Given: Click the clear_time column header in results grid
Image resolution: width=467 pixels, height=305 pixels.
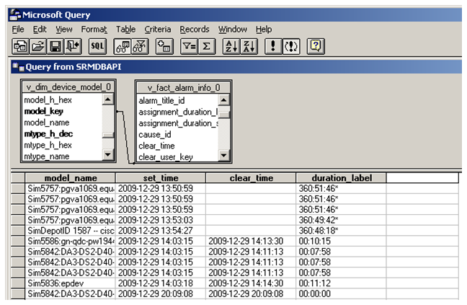Looking at the screenshot, I should click(251, 178).
